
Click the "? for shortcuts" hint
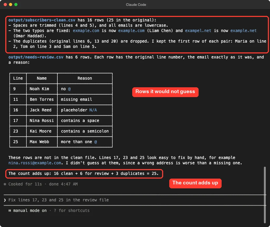[71, 211]
